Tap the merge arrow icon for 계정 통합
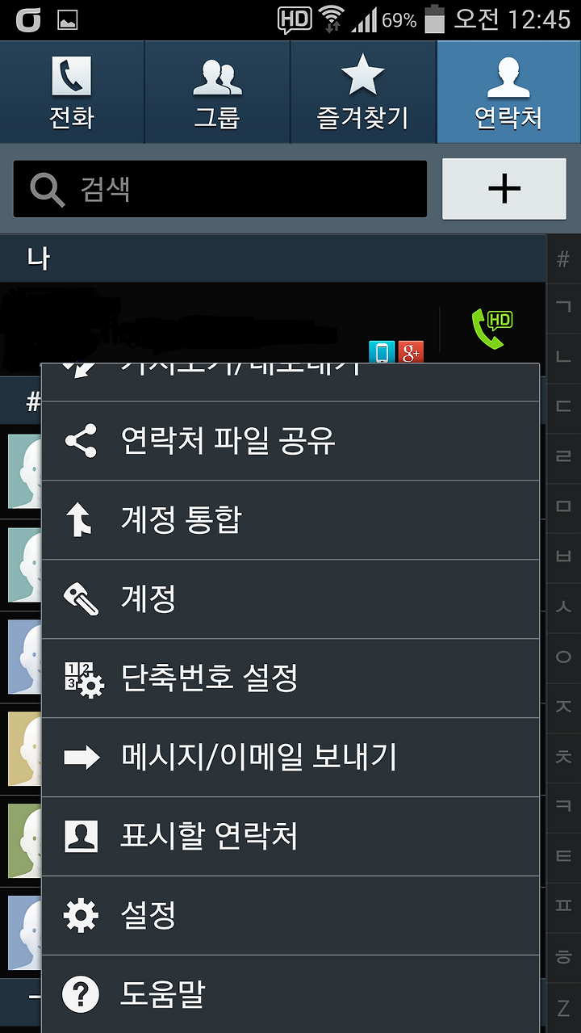The height and width of the screenshot is (1033, 581). (81, 520)
